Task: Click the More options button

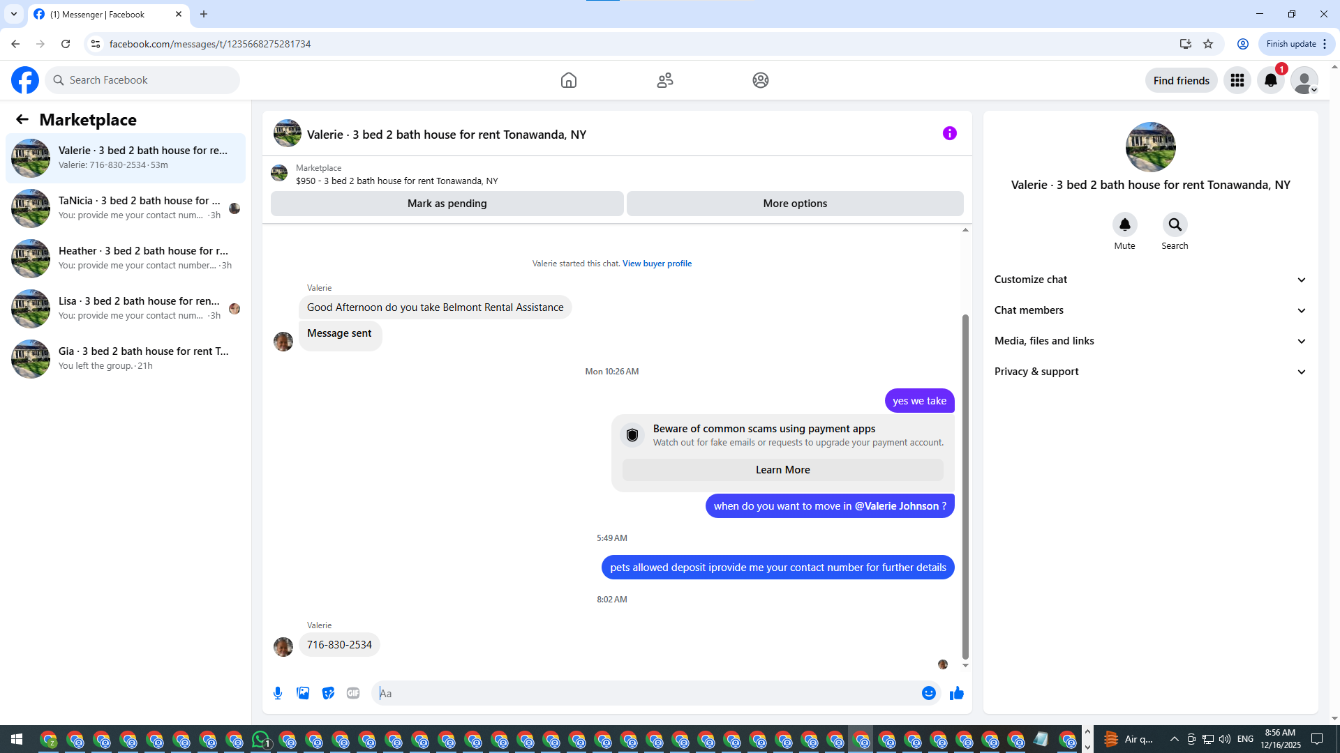Action: click(x=795, y=204)
